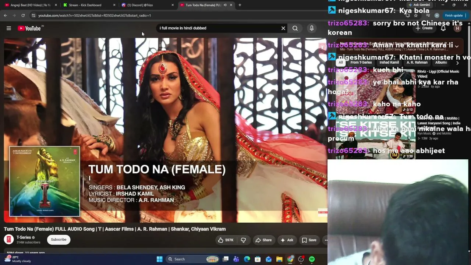This screenshot has width=471, height=265.
Task: Open the weather widget showing 29°C
Action: point(18,259)
